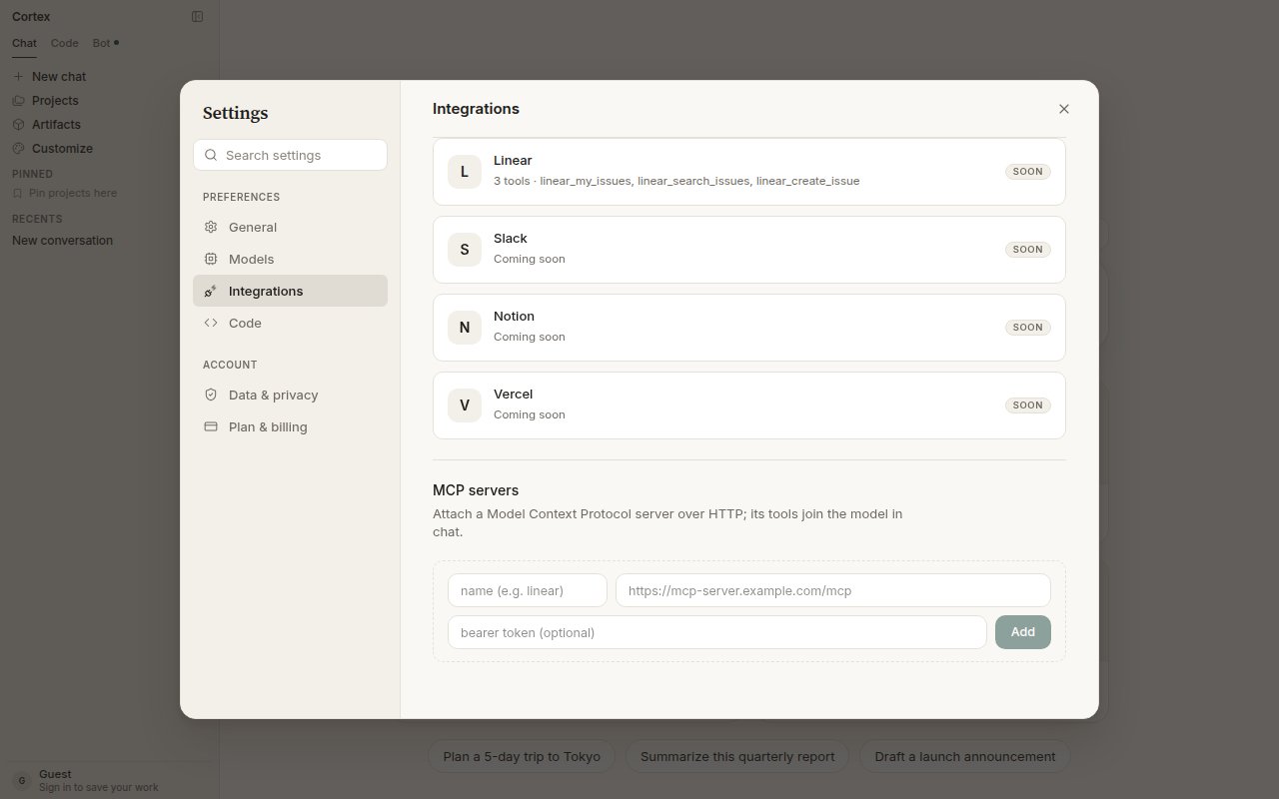Switch to the Code tab at top

(x=65, y=43)
